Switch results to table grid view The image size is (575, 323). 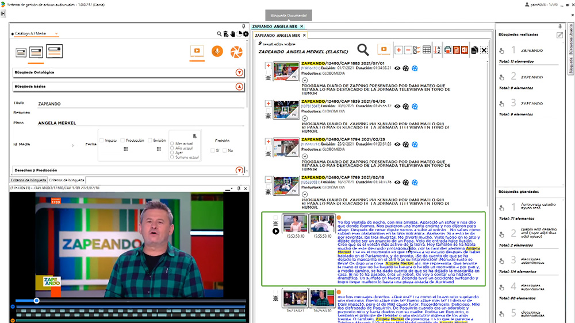pos(427,50)
